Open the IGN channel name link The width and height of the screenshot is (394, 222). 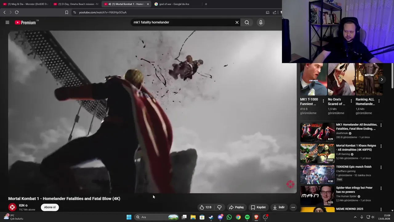tap(22, 205)
